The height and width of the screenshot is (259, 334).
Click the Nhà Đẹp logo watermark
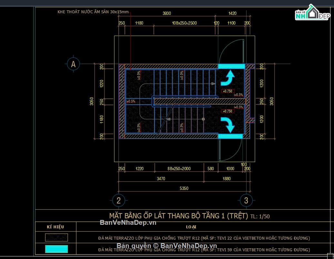pos(312,13)
